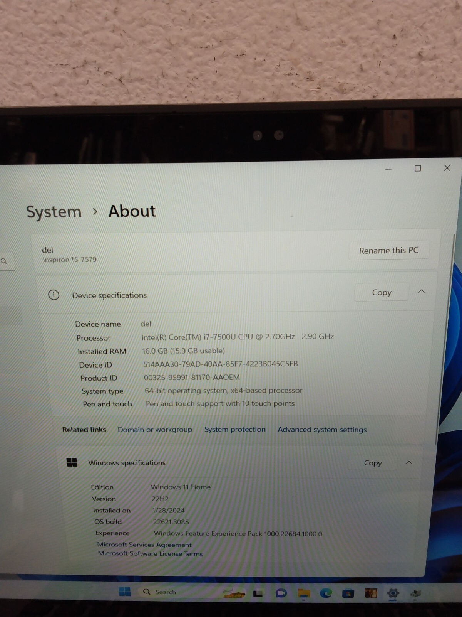Click the search highlight image in Search box
Image resolution: width=462 pixels, height=617 pixels.
[234, 593]
